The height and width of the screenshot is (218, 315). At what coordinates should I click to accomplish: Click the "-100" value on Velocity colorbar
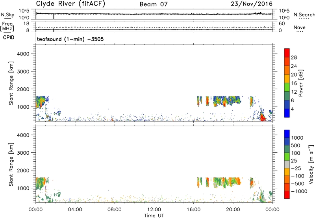click(x=298, y=176)
